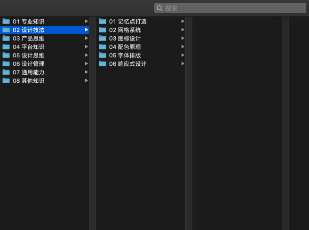309x230 pixels.
Task: Click folder icon of 03 产品思维
Action: click(x=6, y=38)
